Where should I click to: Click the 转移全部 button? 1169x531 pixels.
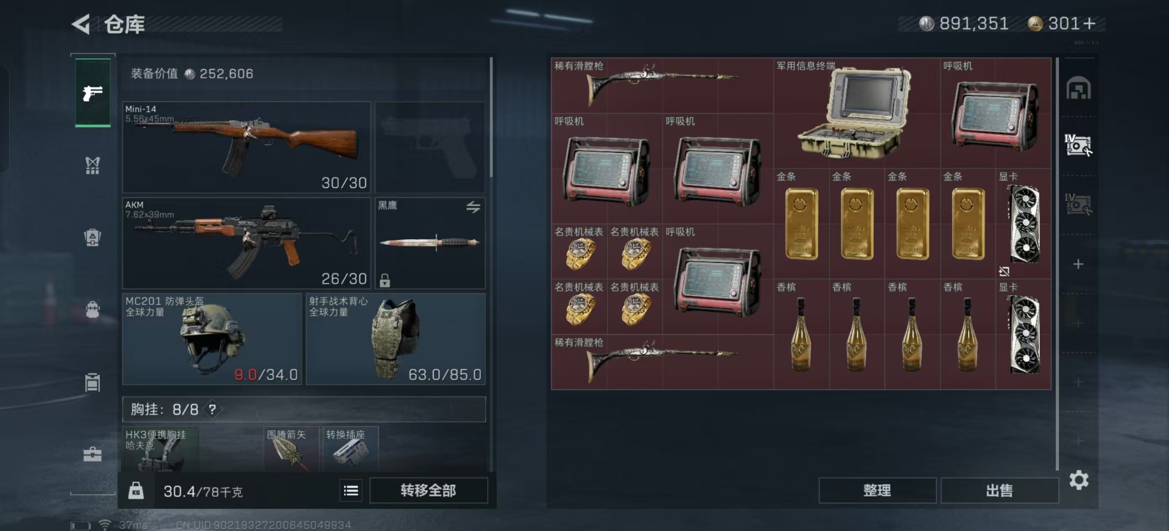click(428, 490)
